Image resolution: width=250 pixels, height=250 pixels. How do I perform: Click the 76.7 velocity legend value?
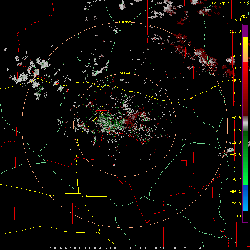coord(236,56)
